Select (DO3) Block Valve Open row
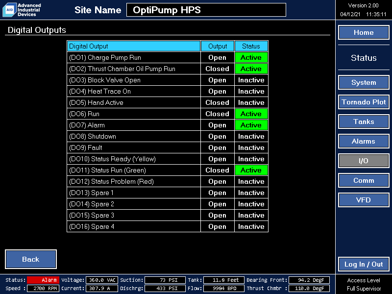 pos(168,80)
